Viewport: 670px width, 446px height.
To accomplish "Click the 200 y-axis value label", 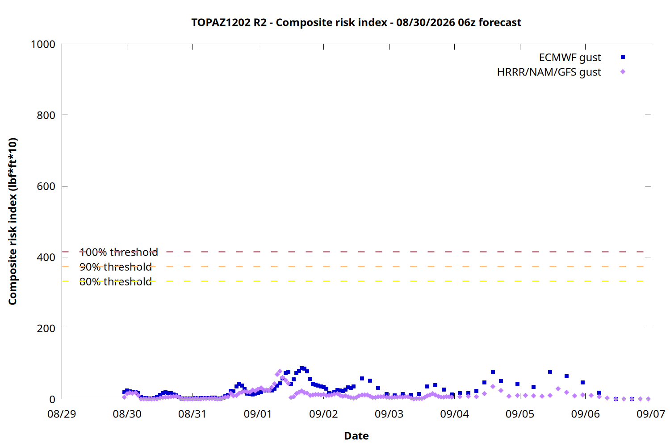I will (x=46, y=328).
